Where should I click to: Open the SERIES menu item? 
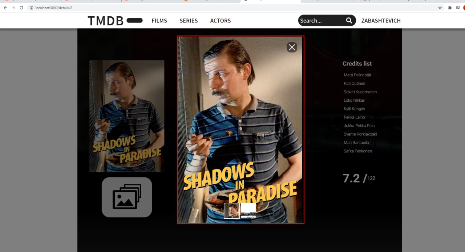[x=189, y=21]
